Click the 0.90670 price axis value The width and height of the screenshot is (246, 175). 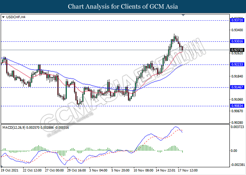(x=237, y=111)
